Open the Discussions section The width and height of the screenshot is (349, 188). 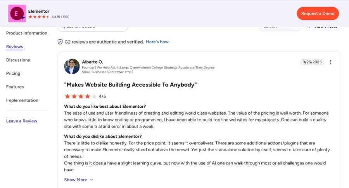(x=18, y=60)
